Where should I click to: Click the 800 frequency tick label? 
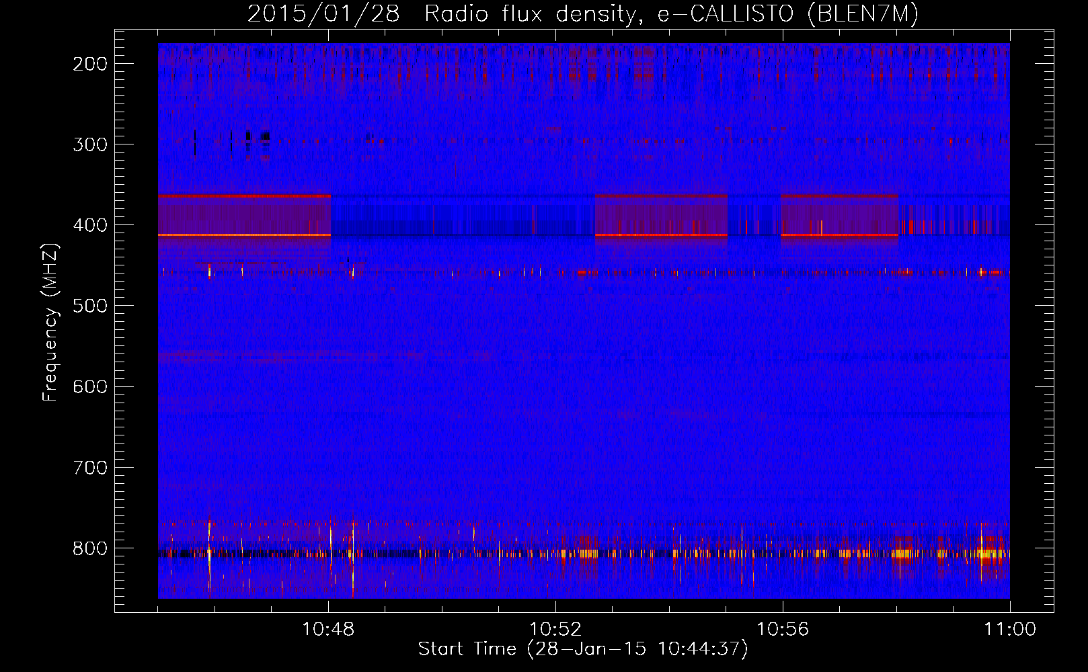coord(90,548)
